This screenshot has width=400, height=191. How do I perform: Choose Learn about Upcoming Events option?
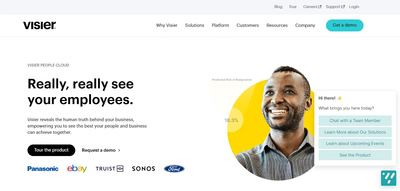click(355, 144)
